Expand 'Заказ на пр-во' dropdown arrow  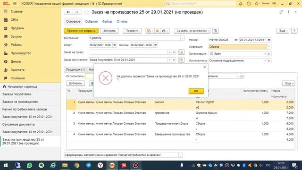pyautogui.click(x=169, y=52)
